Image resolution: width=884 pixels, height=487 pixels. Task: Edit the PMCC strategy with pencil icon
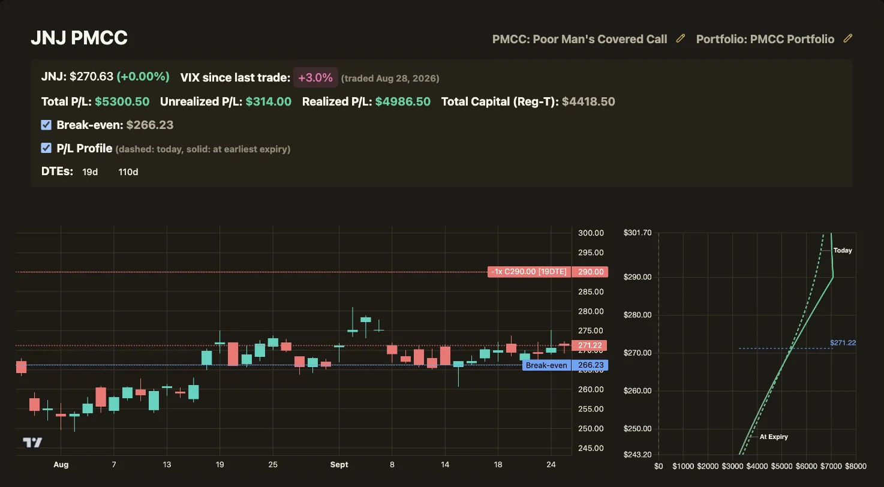(x=680, y=38)
